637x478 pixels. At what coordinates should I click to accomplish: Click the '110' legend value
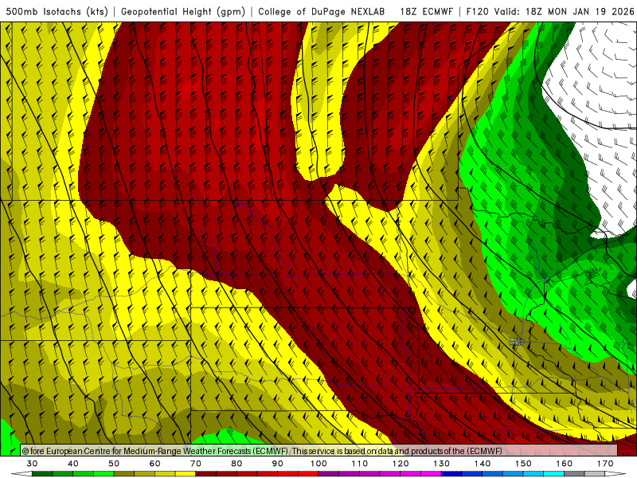click(x=360, y=464)
